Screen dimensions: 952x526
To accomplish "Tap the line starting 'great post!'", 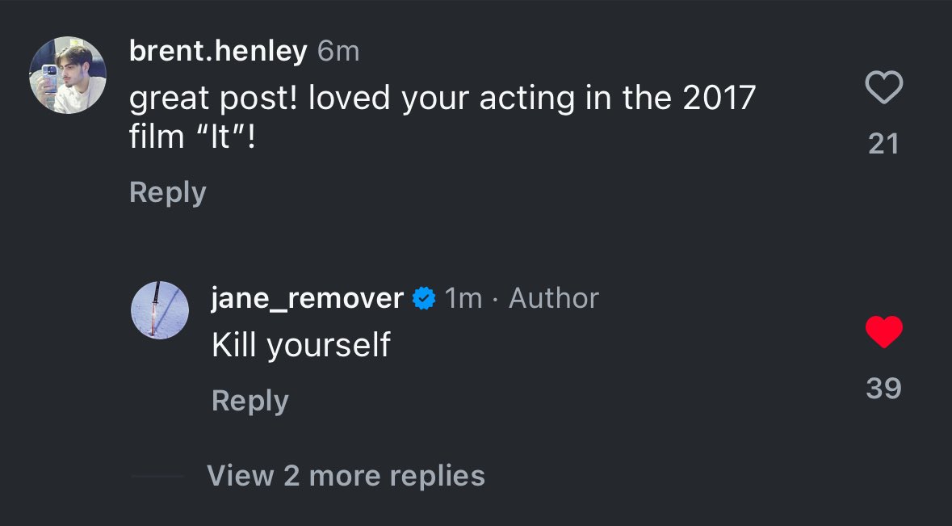I will coord(442,98).
